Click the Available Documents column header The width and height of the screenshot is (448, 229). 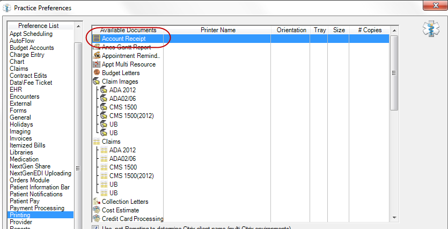(128, 30)
